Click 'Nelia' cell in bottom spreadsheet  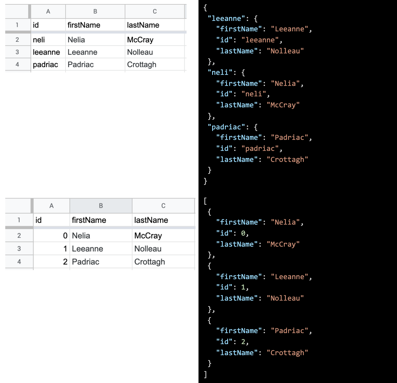(101, 236)
